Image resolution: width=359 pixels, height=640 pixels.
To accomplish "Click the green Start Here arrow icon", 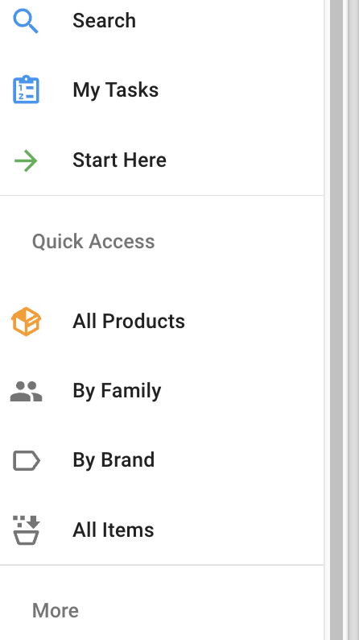I will point(26,160).
